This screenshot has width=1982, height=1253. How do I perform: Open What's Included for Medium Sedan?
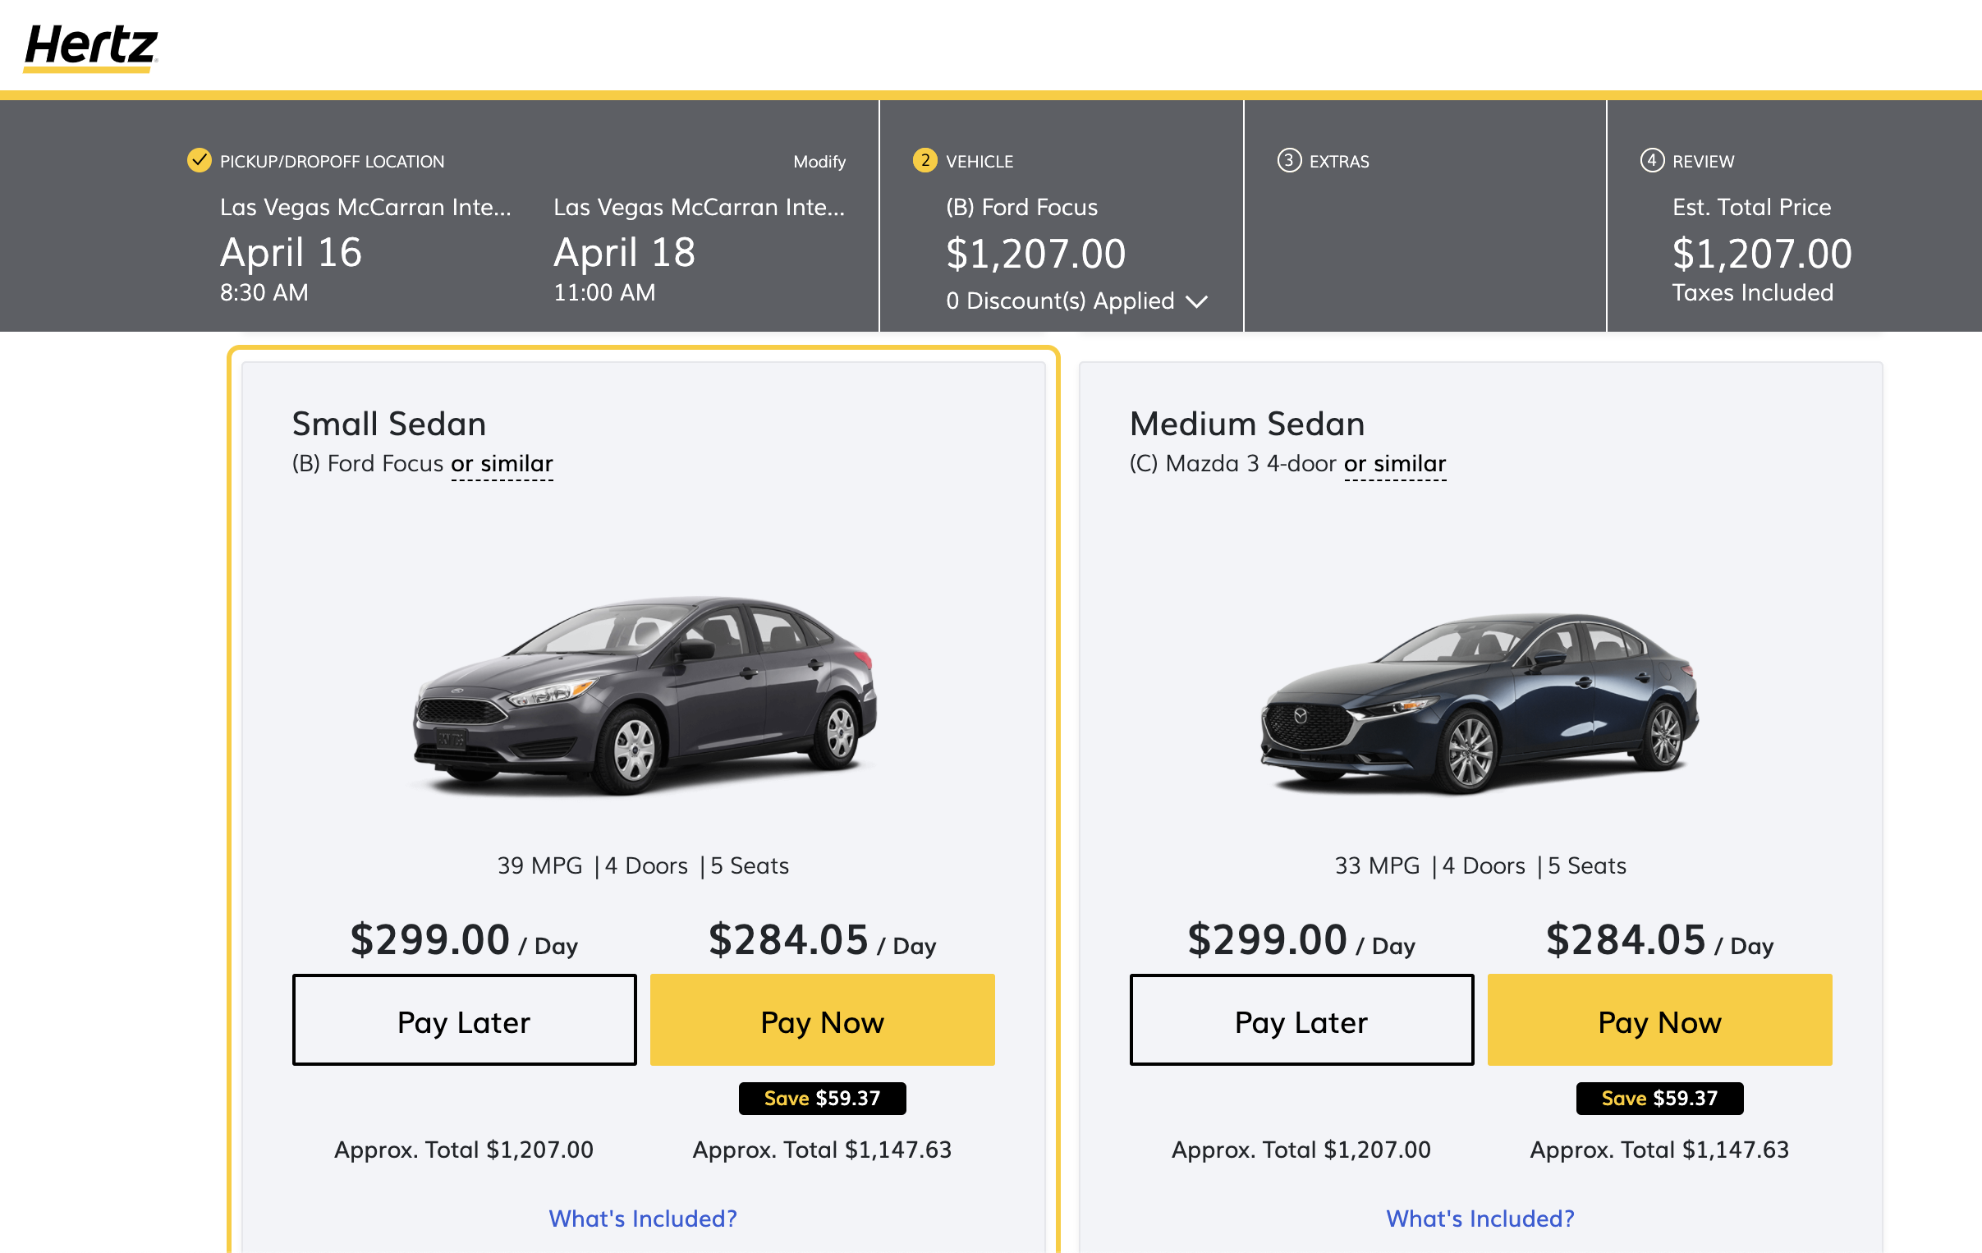click(1480, 1218)
